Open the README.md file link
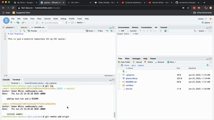The width and height of the screenshot is (214, 120). pos(131,82)
